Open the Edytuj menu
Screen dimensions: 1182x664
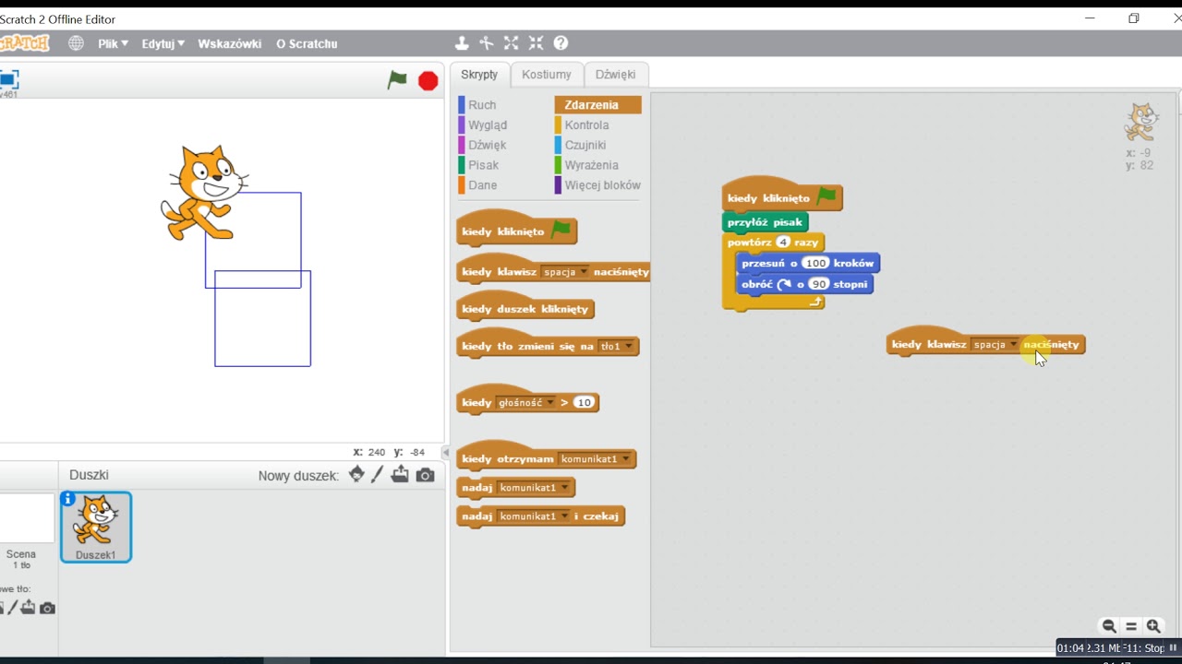click(163, 43)
